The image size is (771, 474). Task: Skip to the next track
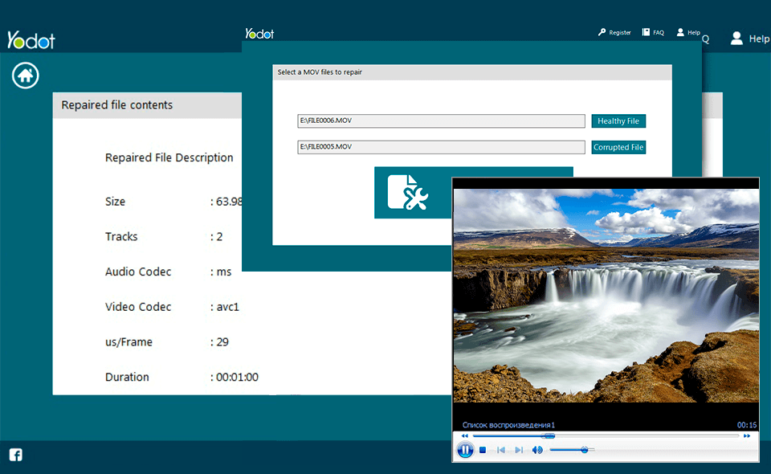point(518,450)
